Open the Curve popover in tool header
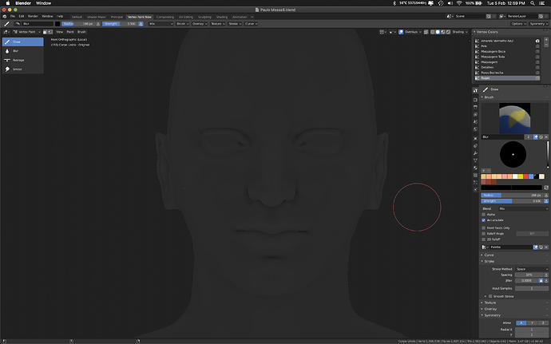 click(x=251, y=24)
